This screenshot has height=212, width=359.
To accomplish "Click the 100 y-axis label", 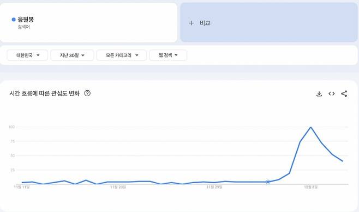I will (11, 127).
